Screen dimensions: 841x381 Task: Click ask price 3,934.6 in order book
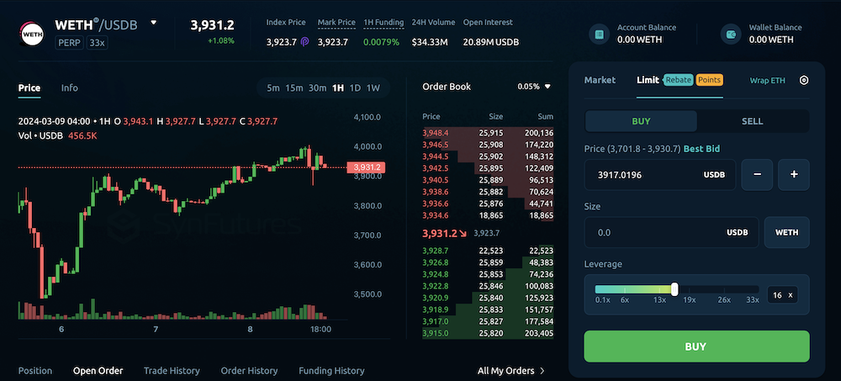pos(436,215)
